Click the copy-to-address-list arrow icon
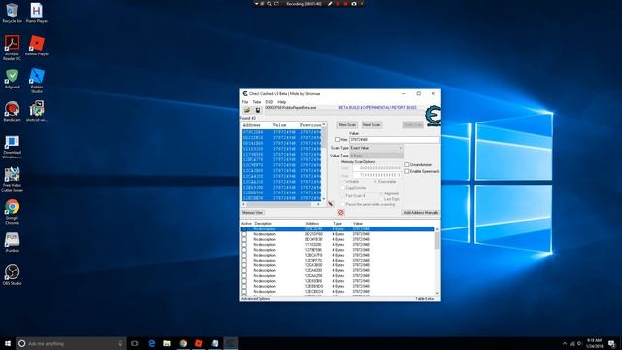This screenshot has width=622, height=350. pyautogui.click(x=330, y=204)
